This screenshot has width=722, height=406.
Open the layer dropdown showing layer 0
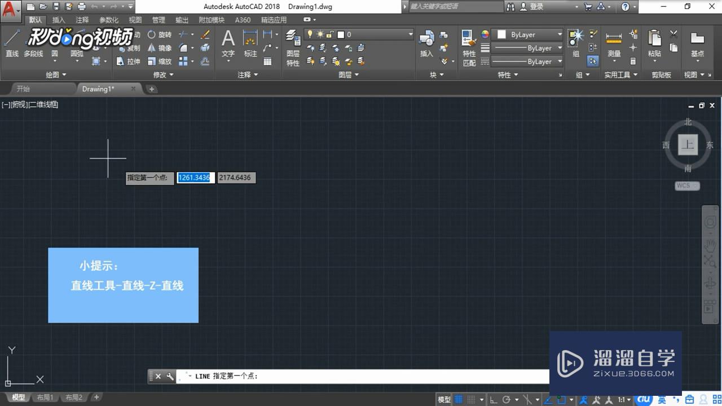point(359,34)
